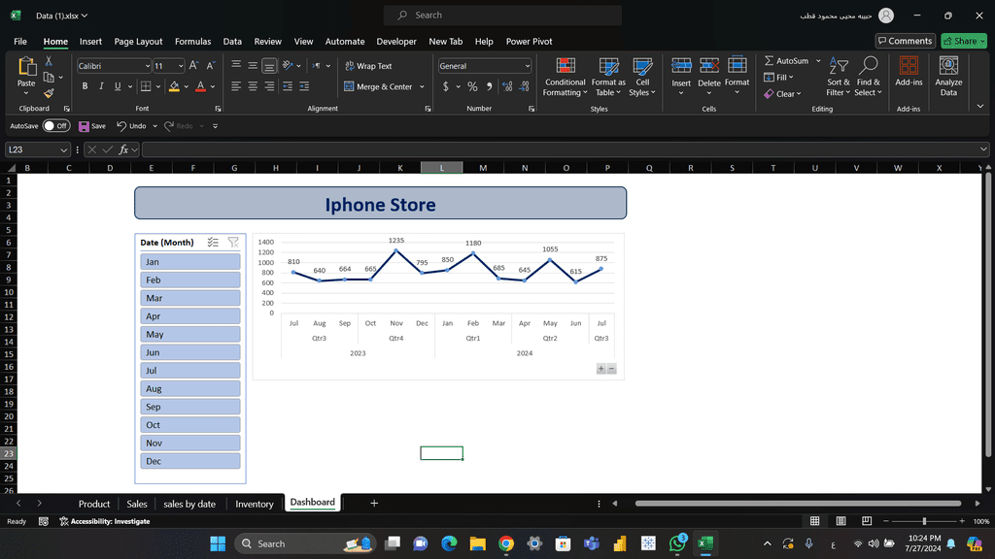995x559 pixels.
Task: Apply the Percent Style format
Action: (x=472, y=86)
